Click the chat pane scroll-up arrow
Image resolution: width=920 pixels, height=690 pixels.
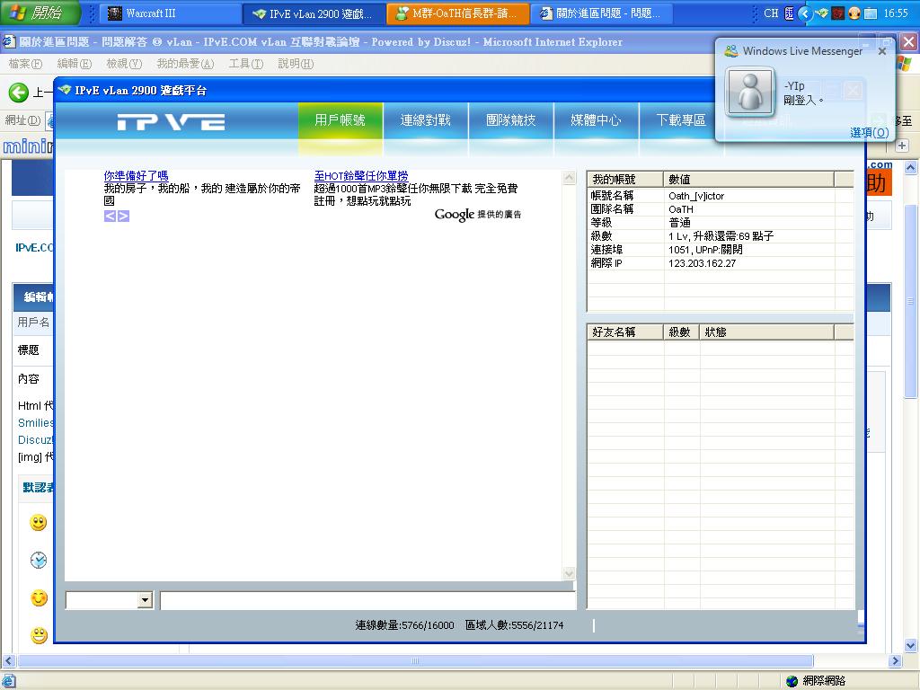pos(569,178)
